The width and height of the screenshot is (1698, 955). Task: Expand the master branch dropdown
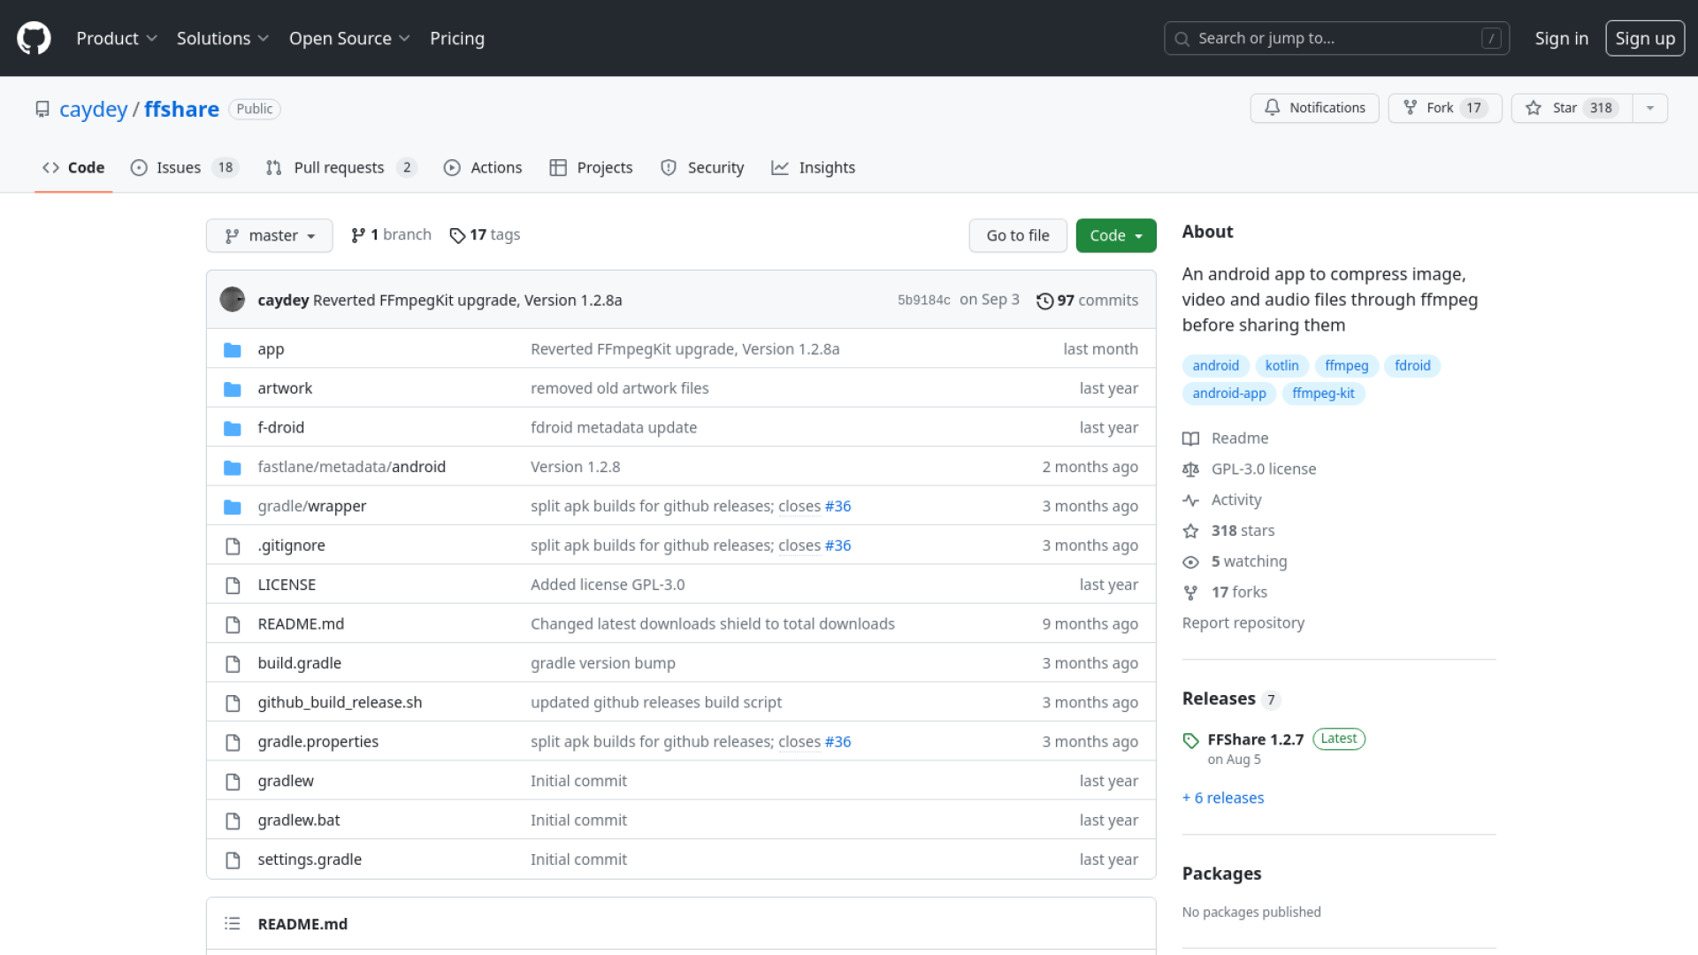click(269, 236)
